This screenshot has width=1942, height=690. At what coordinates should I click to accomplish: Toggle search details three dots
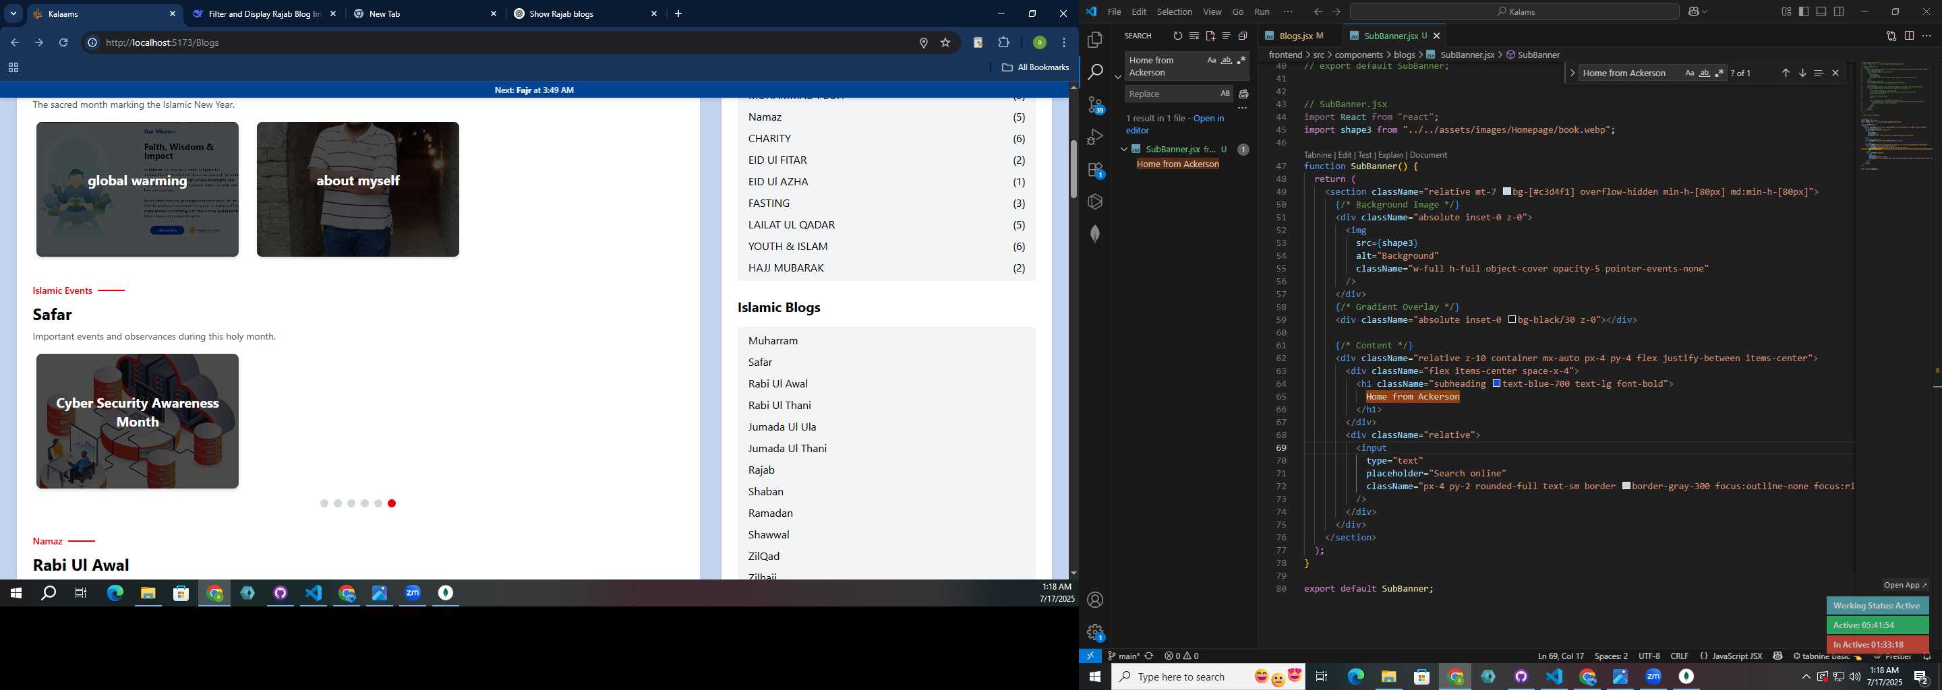tap(1242, 108)
